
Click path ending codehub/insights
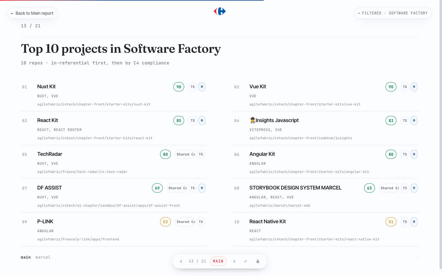point(301,138)
